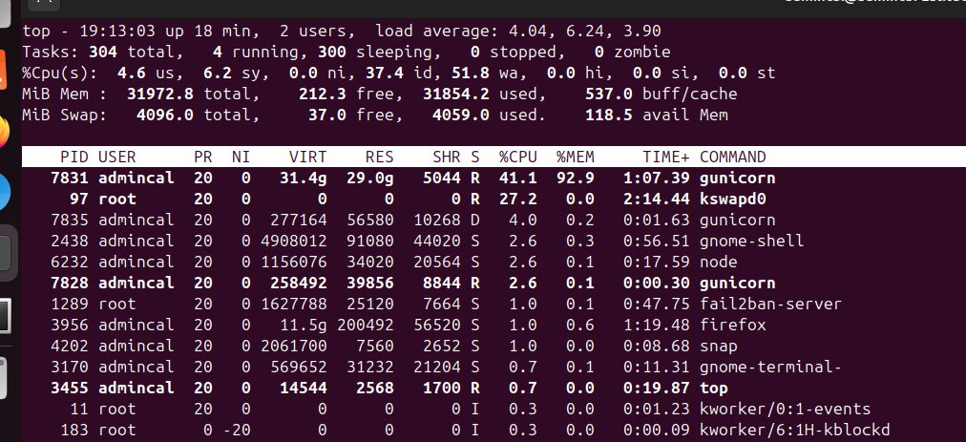Click the TIME+ column header

(666, 157)
